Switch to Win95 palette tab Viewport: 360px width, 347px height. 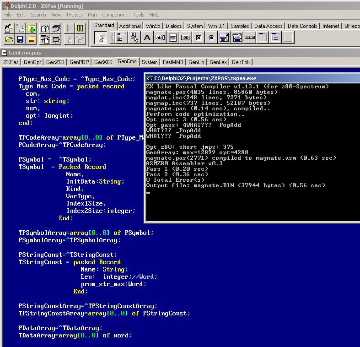pos(153,26)
